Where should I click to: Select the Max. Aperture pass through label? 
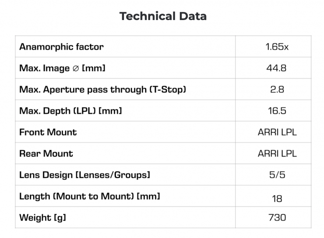point(103,90)
